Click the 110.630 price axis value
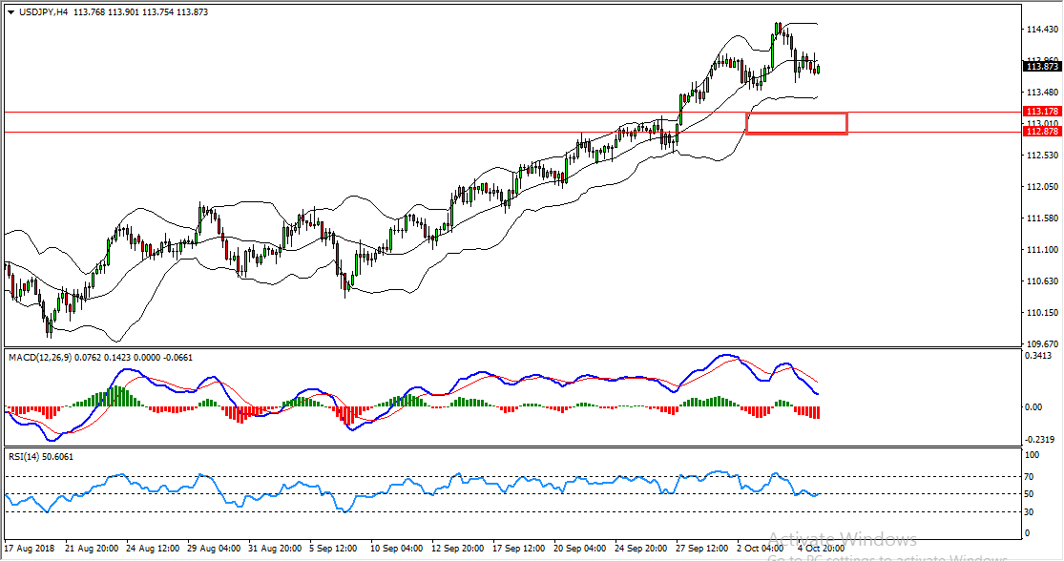 (1042, 281)
